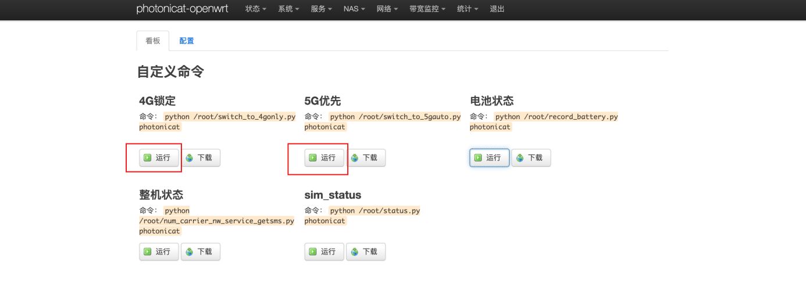Click green run icon under 电池状态
The width and height of the screenshot is (806, 283).
[x=478, y=157]
